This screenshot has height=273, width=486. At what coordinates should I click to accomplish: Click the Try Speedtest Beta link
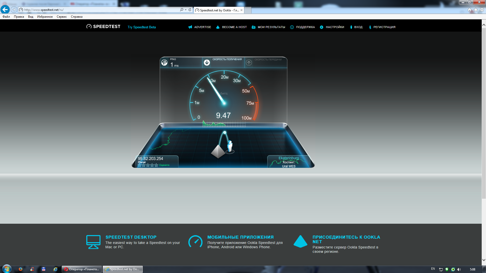(141, 27)
